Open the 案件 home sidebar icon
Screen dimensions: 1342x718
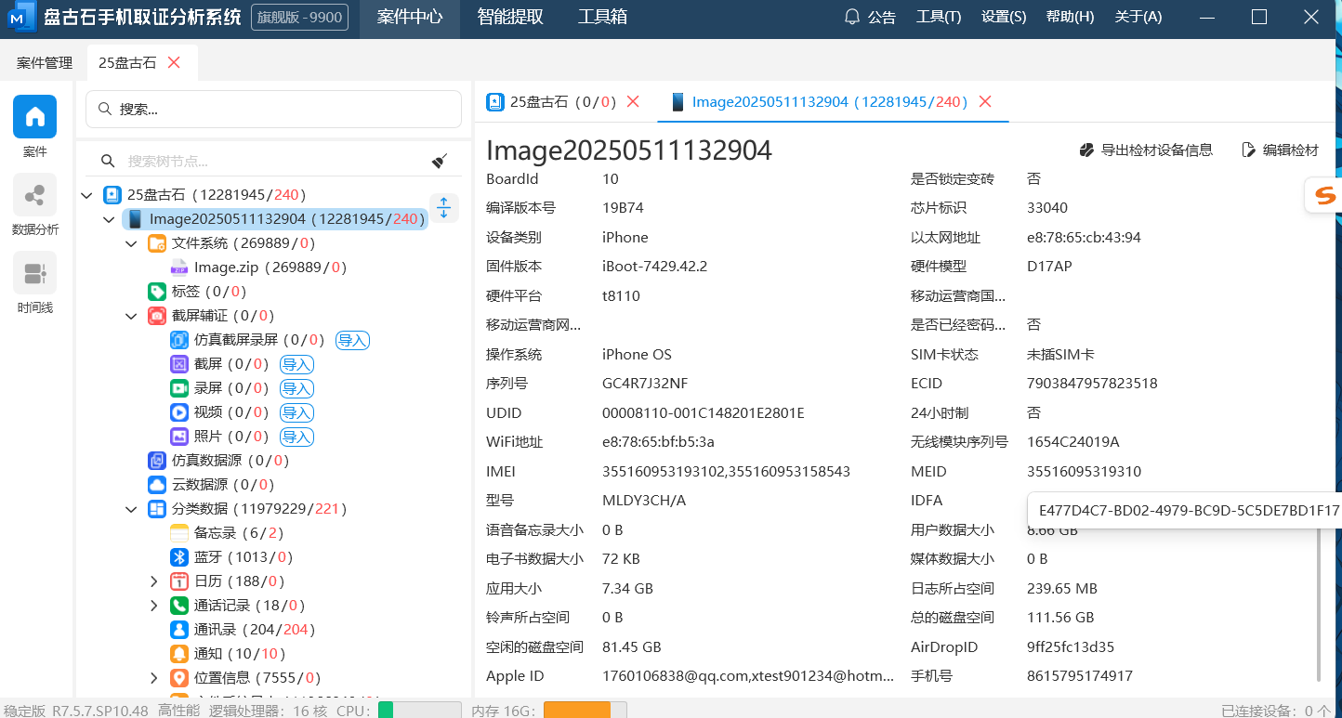(34, 117)
